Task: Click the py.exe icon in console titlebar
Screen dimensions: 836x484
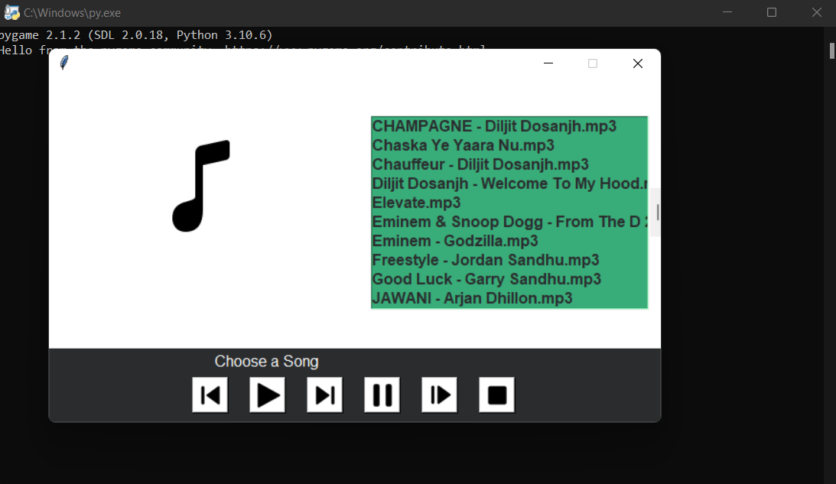Action: (11, 12)
